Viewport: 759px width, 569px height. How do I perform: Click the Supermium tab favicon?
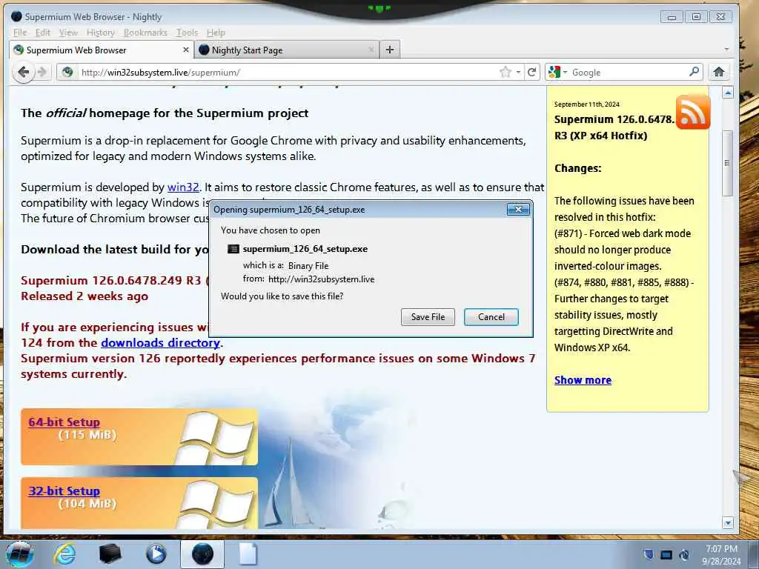pyautogui.click(x=19, y=50)
